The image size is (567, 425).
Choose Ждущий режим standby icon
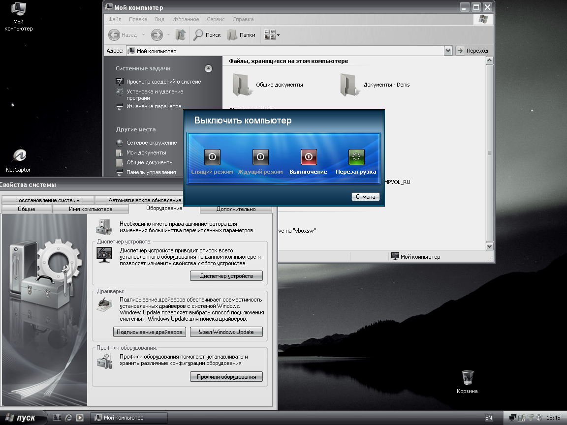[260, 157]
